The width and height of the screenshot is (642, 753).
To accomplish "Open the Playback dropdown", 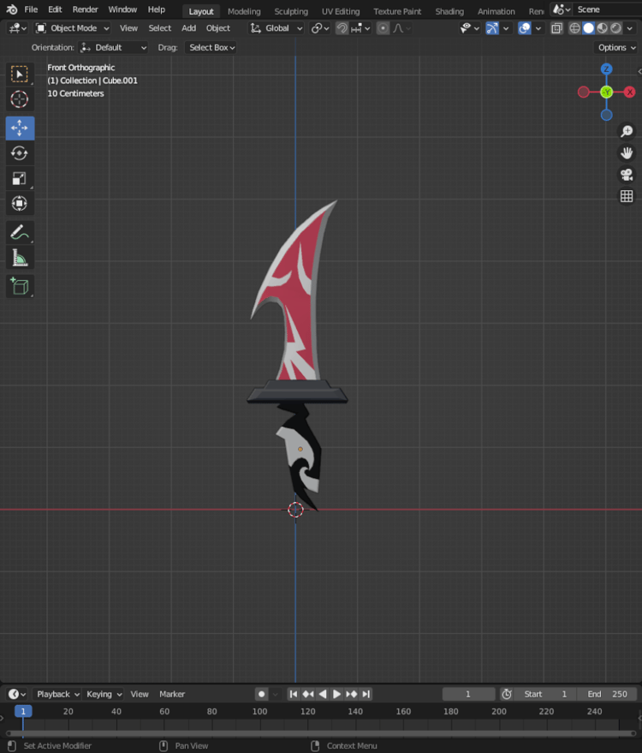I will (x=57, y=694).
